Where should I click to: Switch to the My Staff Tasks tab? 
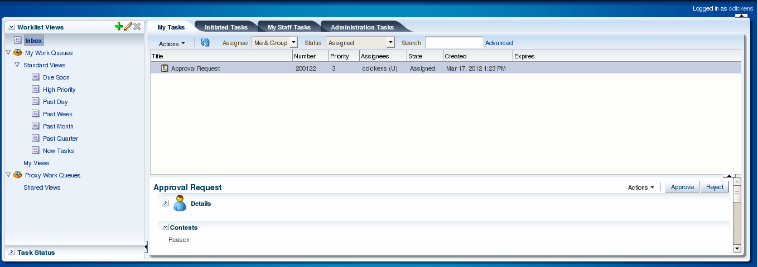point(289,27)
